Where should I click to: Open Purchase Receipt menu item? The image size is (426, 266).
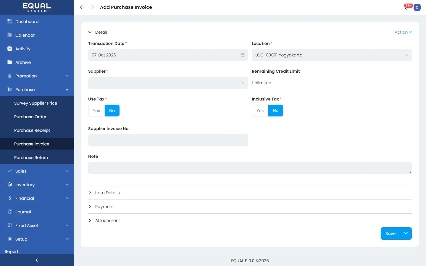pos(37,130)
